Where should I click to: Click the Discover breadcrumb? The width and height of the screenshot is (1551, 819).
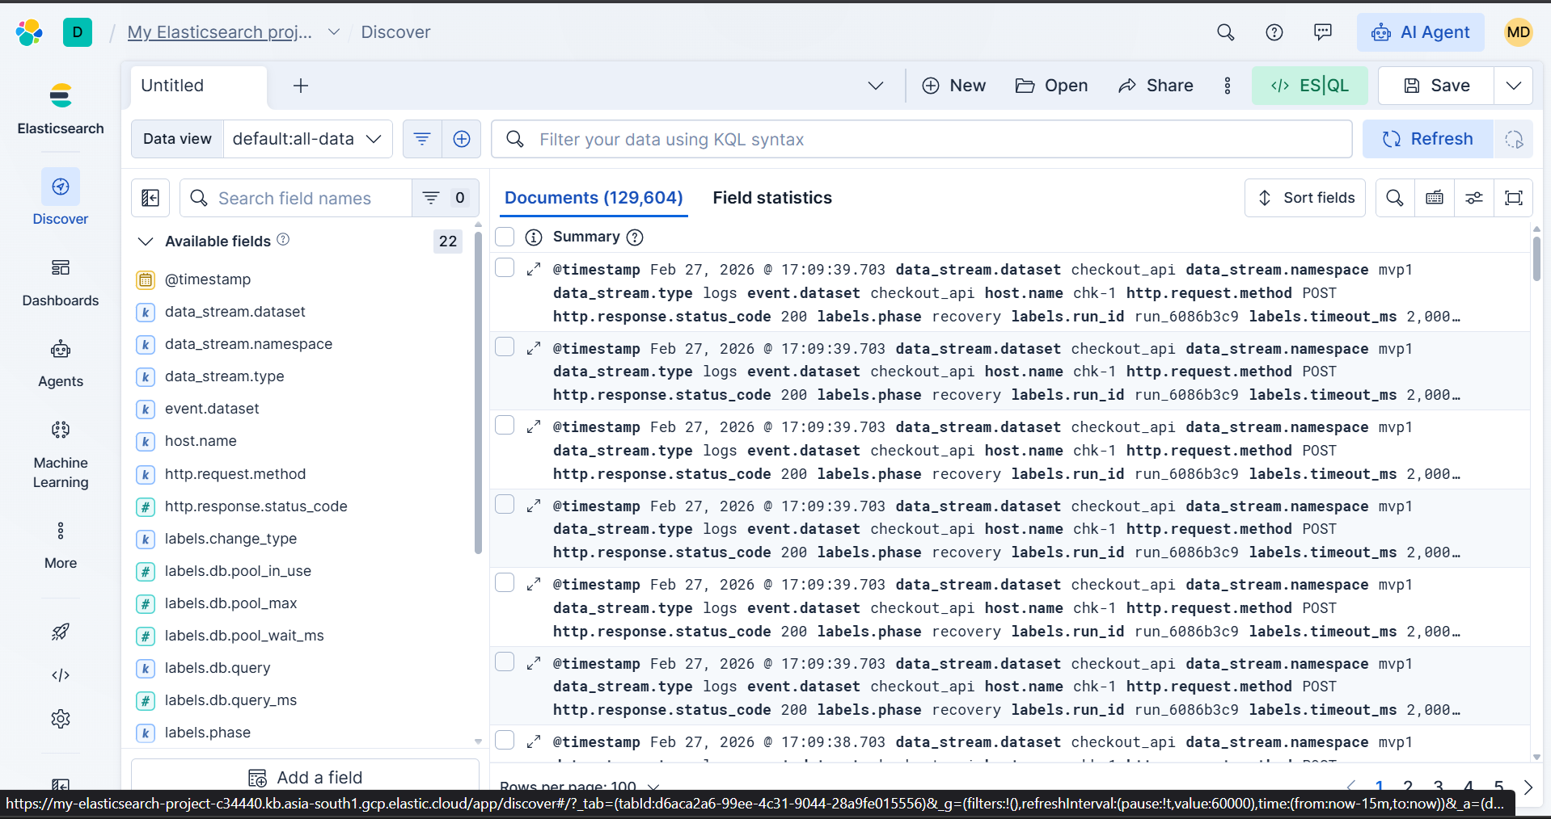pos(395,32)
